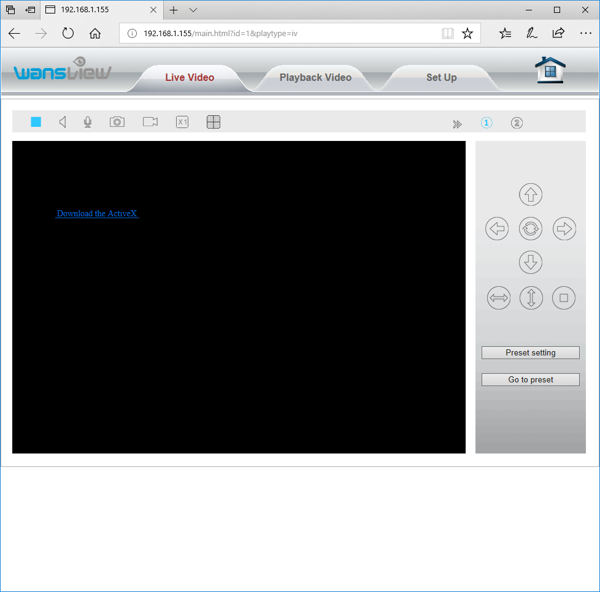The height and width of the screenshot is (592, 600).
Task: Stop the live stream with blue square
Action: click(x=36, y=122)
